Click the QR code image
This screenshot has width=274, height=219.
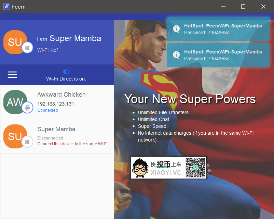click(x=195, y=168)
